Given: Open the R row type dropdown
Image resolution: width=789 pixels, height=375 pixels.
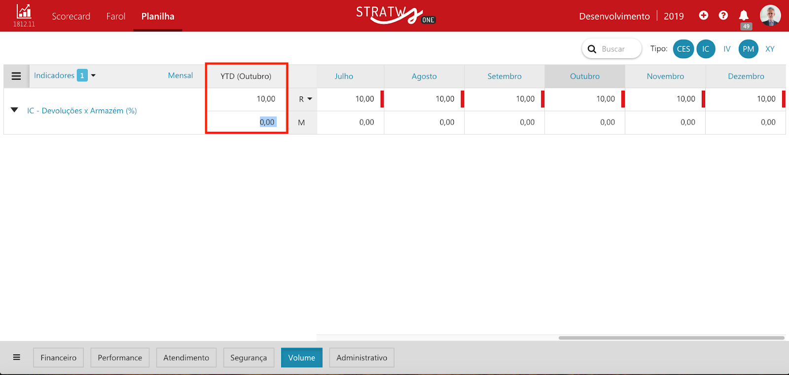Looking at the screenshot, I should (x=305, y=99).
